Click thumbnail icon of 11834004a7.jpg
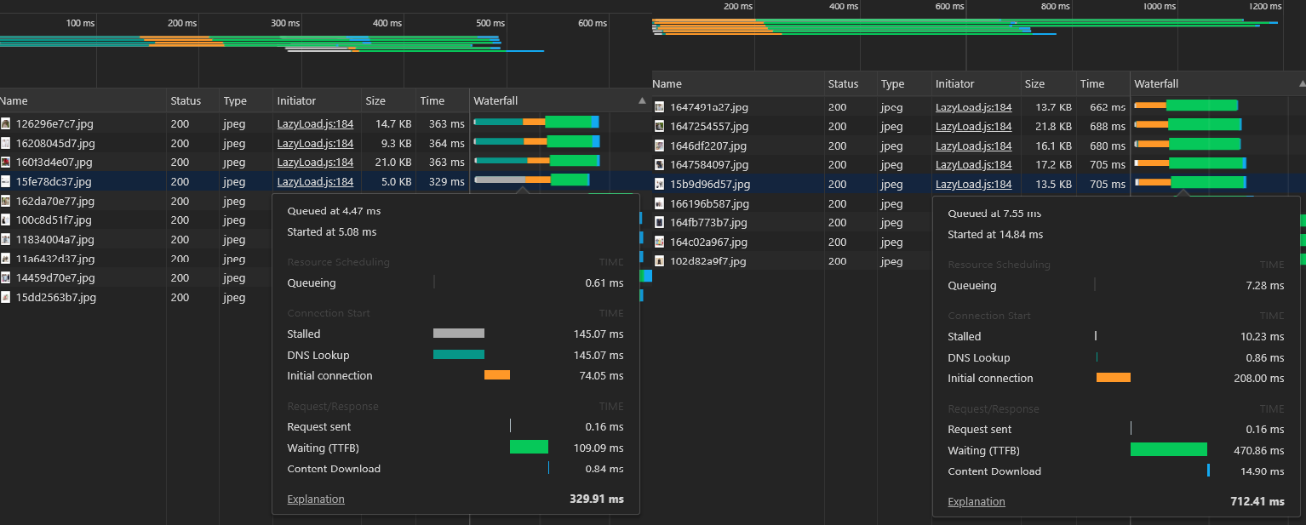Screen dimensions: 1306x525 (6, 239)
